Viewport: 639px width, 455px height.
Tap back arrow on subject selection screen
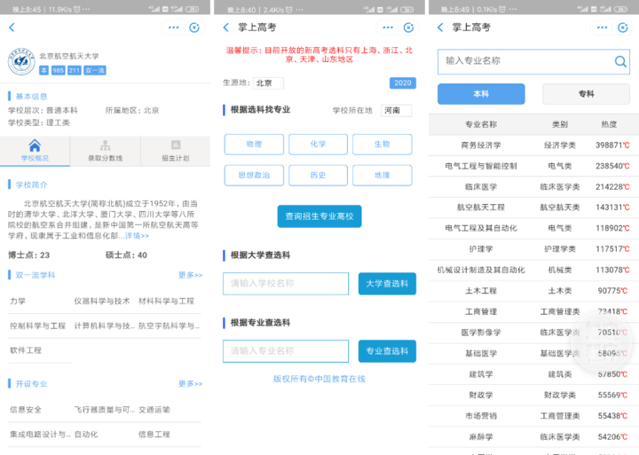(x=226, y=27)
